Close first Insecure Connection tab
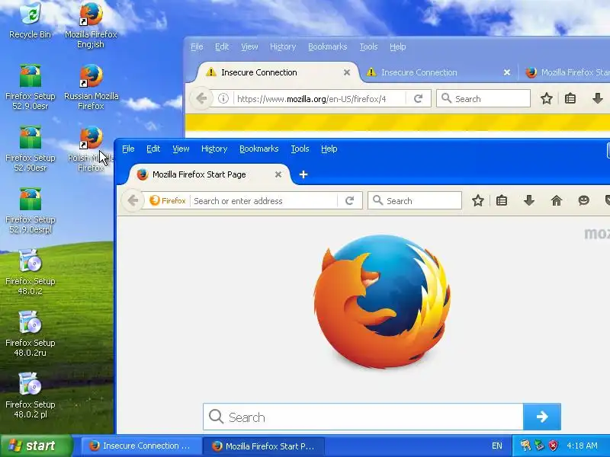 [x=347, y=72]
